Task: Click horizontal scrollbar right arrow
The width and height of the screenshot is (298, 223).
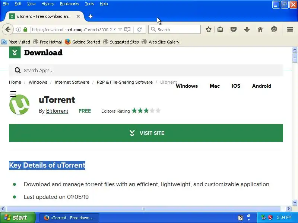Action: point(288,209)
